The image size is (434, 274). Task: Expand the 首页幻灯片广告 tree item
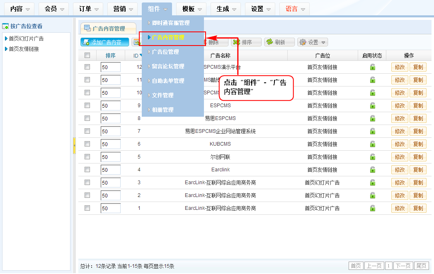pos(6,38)
